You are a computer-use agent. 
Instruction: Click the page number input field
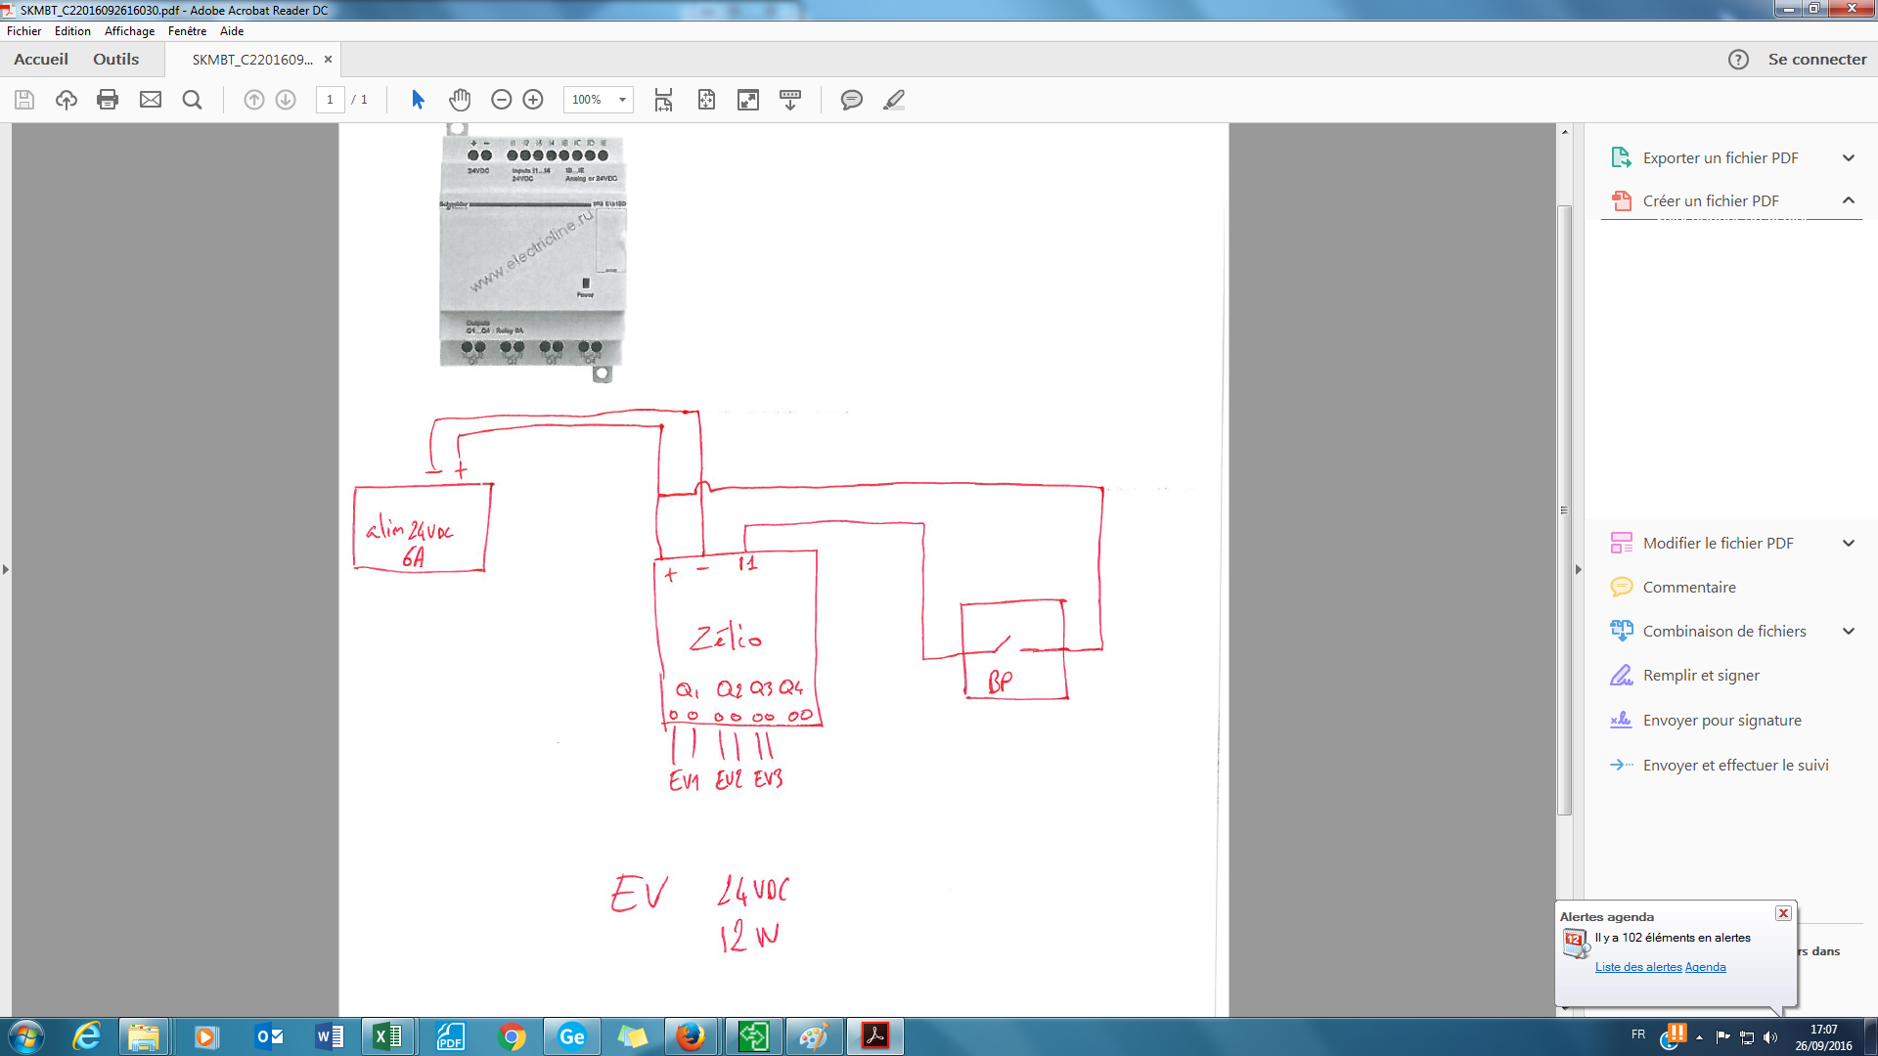(x=330, y=100)
